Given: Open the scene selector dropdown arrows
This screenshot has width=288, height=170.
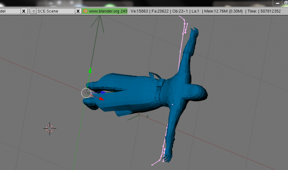Looking at the screenshot, I should click(33, 11).
